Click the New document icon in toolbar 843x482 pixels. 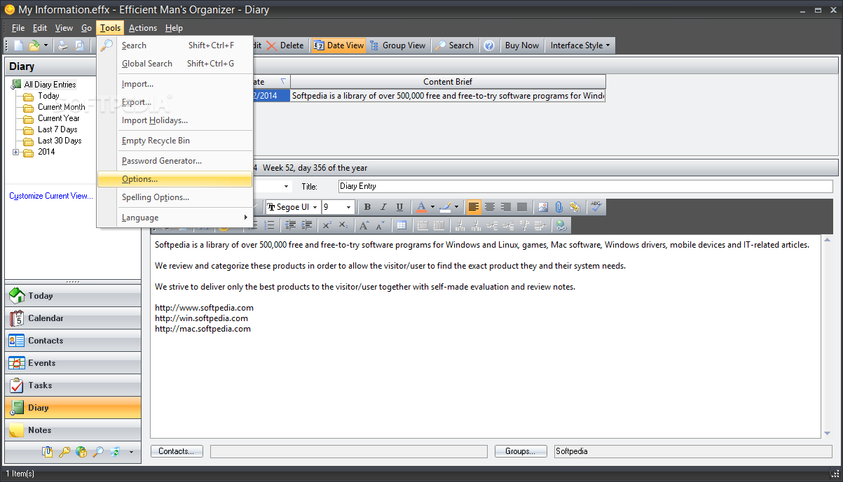pos(19,45)
